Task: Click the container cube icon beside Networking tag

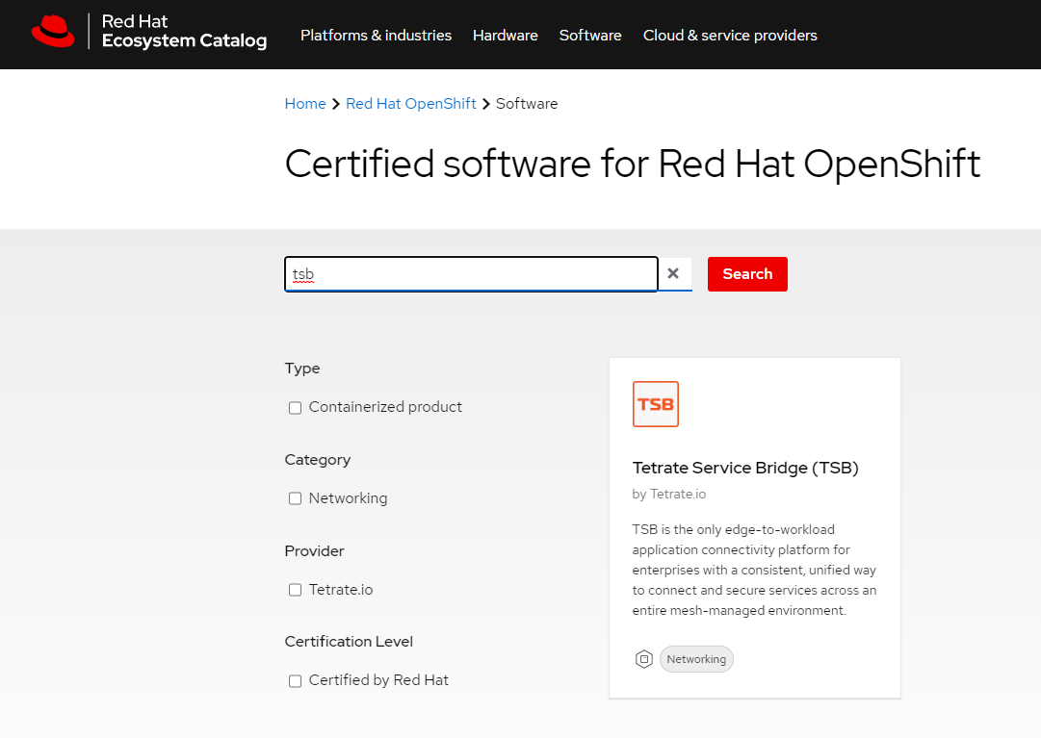Action: [x=643, y=659]
